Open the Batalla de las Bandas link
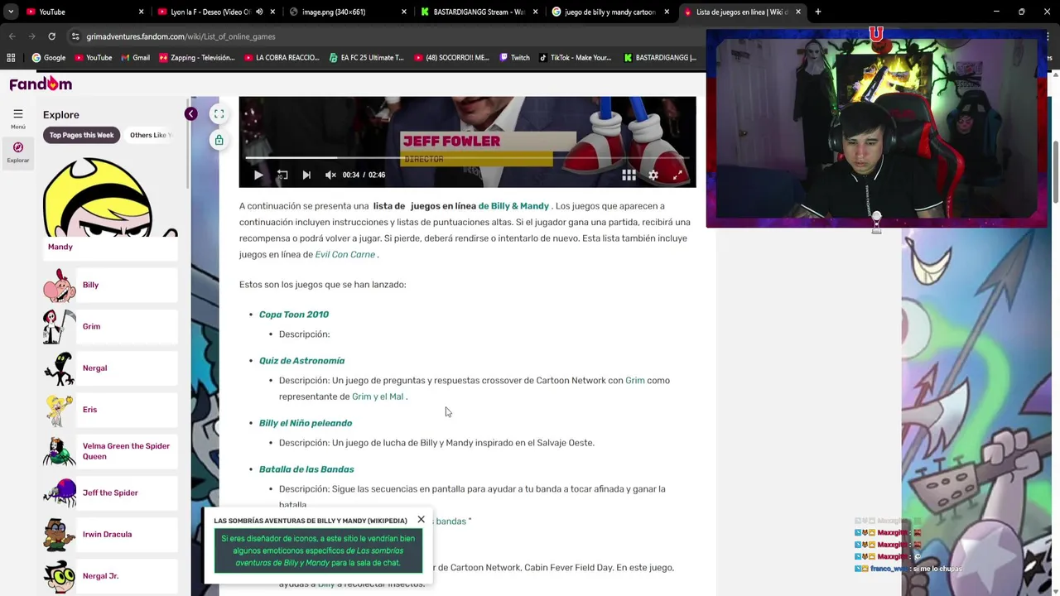1060x596 pixels. coord(306,469)
